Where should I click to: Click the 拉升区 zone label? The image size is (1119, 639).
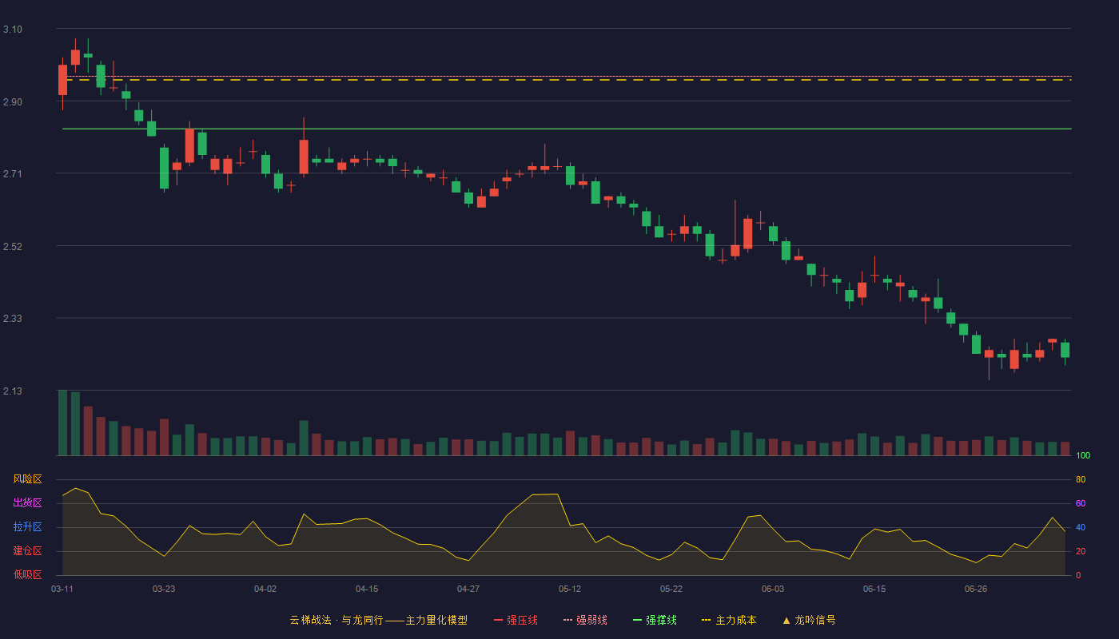tap(27, 527)
